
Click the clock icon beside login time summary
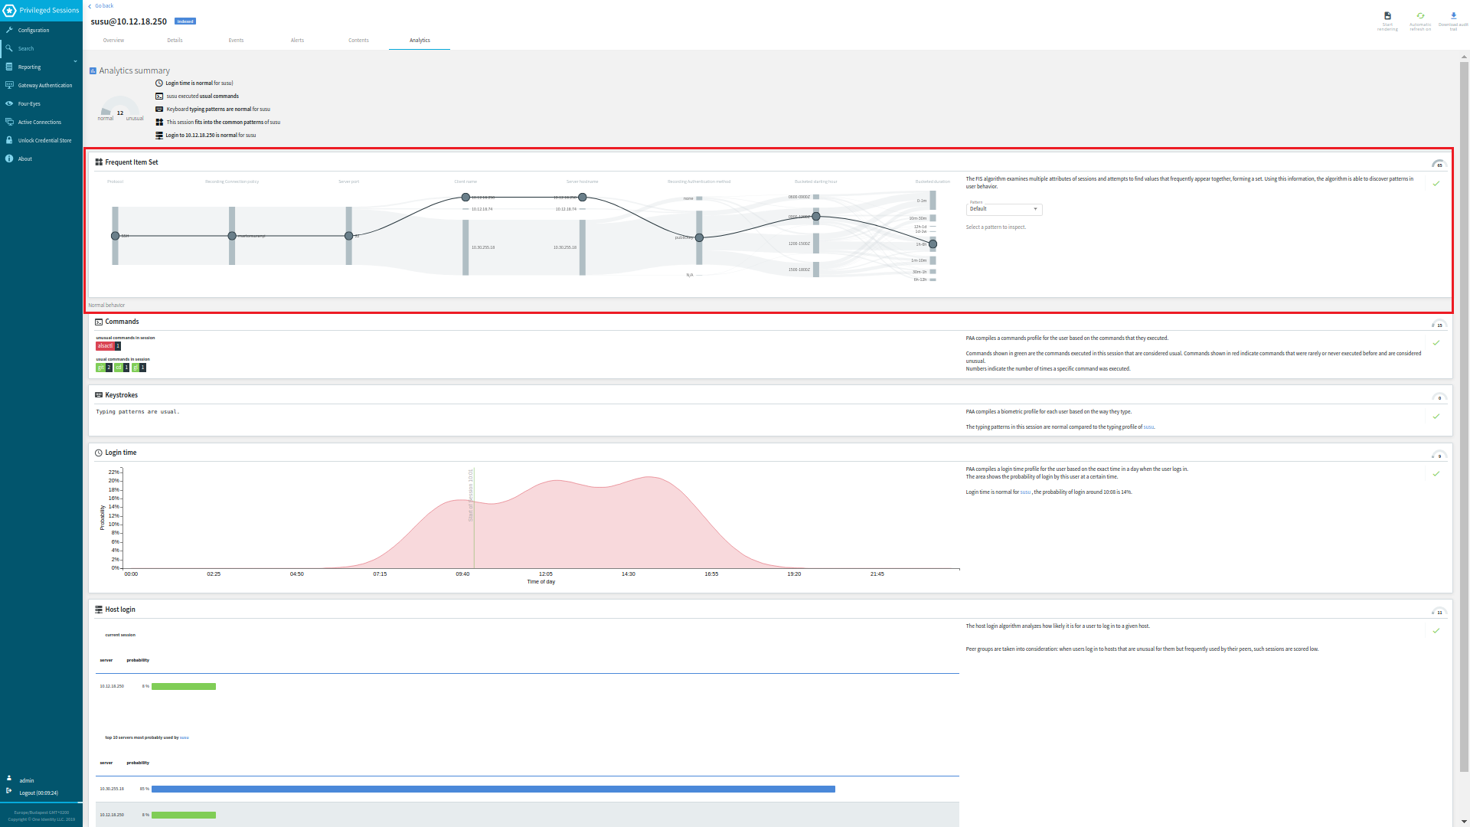(159, 83)
